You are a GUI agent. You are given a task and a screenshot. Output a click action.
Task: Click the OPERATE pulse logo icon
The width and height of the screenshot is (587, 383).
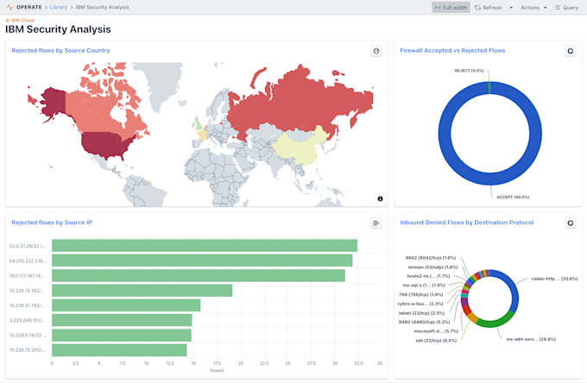[9, 7]
